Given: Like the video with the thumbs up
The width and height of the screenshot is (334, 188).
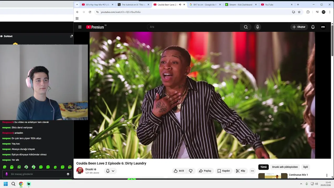Looking at the screenshot, I should click(179, 171).
